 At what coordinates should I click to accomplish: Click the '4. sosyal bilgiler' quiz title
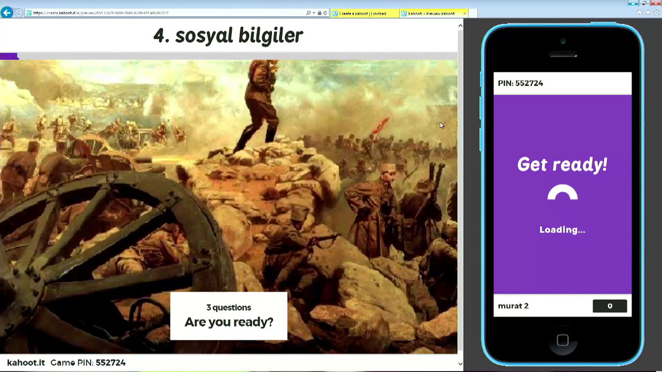click(x=228, y=36)
